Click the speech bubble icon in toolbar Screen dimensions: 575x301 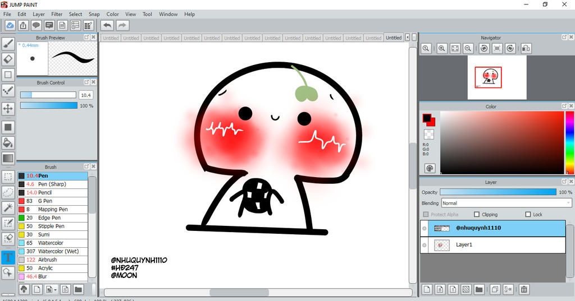(x=36, y=25)
